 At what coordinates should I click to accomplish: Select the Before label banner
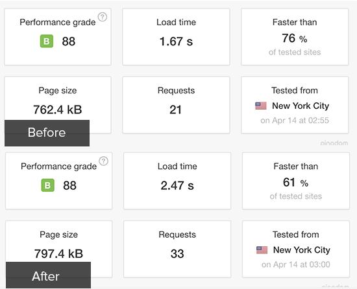coord(47,133)
